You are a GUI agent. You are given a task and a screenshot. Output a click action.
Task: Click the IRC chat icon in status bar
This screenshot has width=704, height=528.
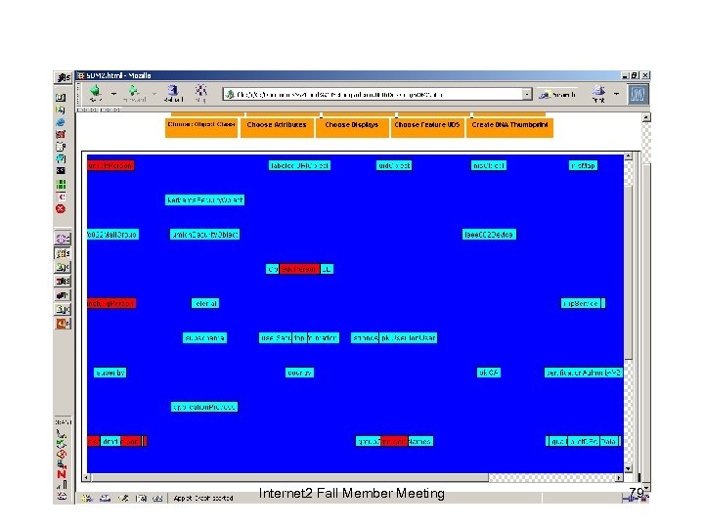coord(157,498)
